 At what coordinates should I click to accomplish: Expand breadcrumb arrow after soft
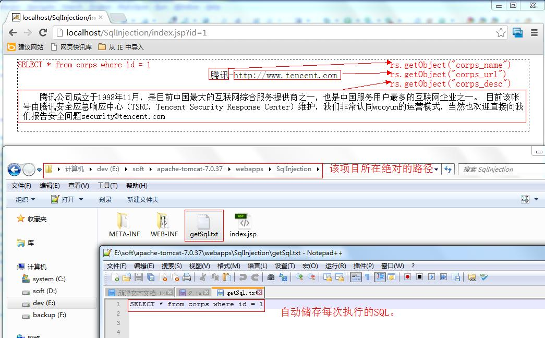click(x=150, y=169)
